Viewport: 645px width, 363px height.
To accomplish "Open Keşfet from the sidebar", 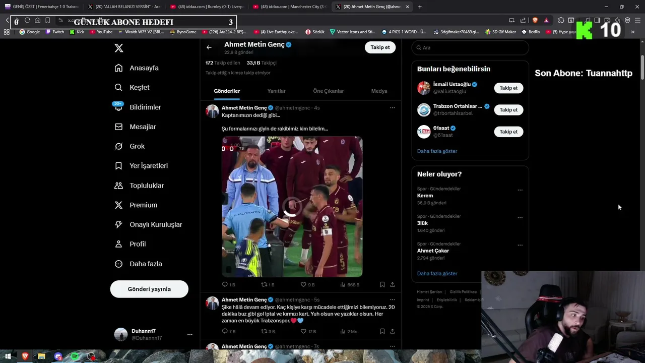I will point(132,87).
